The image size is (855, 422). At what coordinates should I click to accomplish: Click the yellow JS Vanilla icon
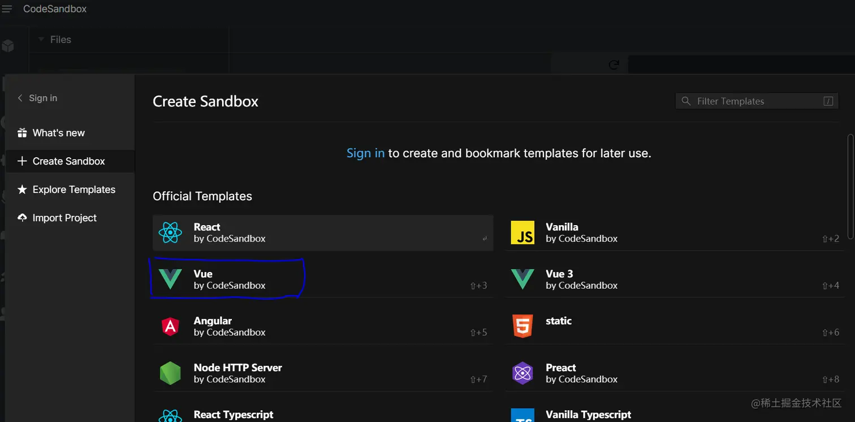(522, 232)
